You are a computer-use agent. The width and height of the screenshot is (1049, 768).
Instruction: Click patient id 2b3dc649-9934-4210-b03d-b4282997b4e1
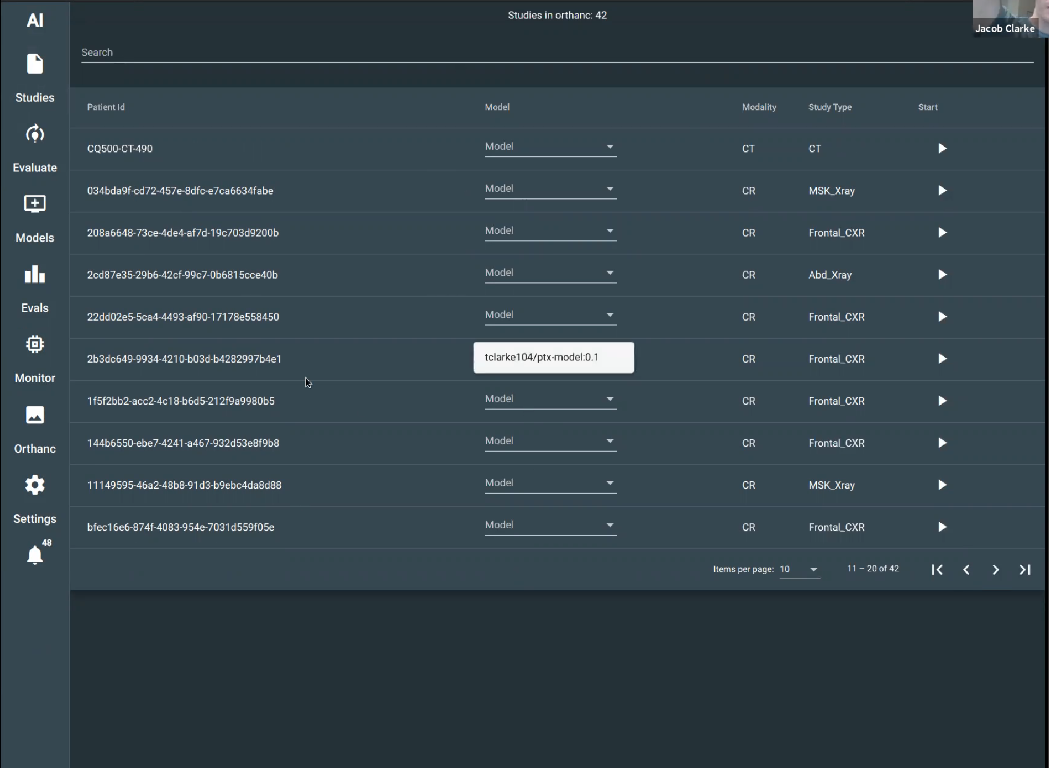point(184,359)
